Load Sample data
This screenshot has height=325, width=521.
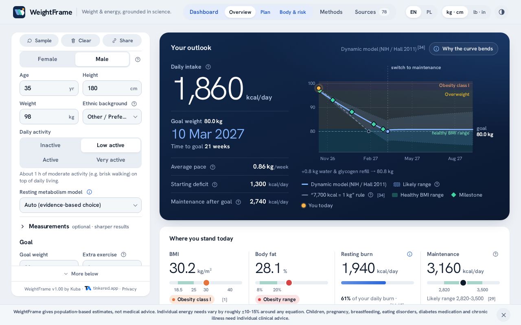(39, 41)
